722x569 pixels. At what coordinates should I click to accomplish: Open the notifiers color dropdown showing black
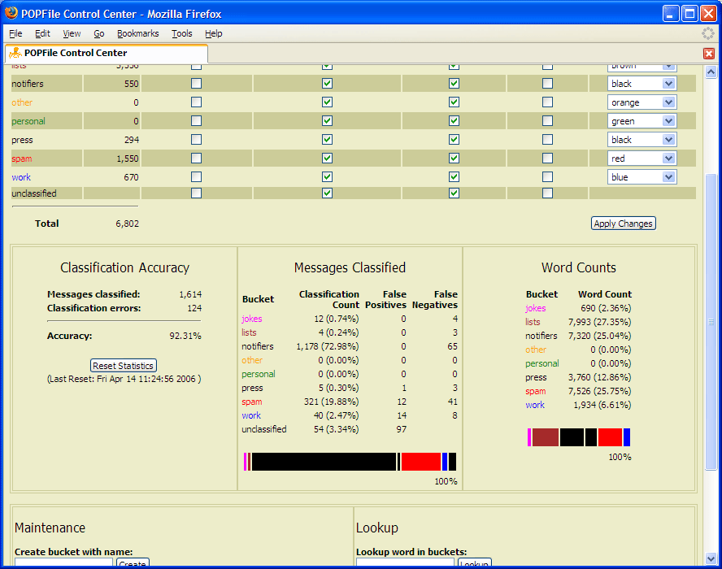coord(642,84)
